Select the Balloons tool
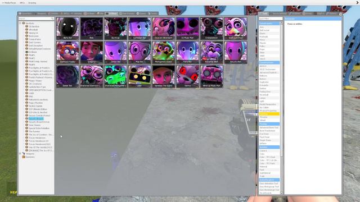This screenshot has height=202, width=360. click(269, 76)
